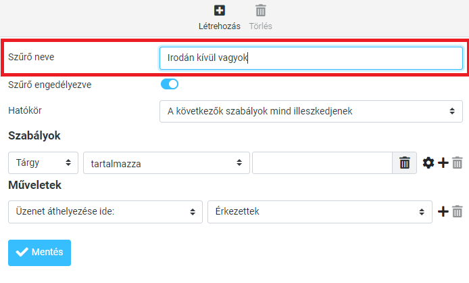Viewport: 469px width, 283px height.
Task: Open the Üzenet áthelyezése ide action dropdown
Action: 105,211
